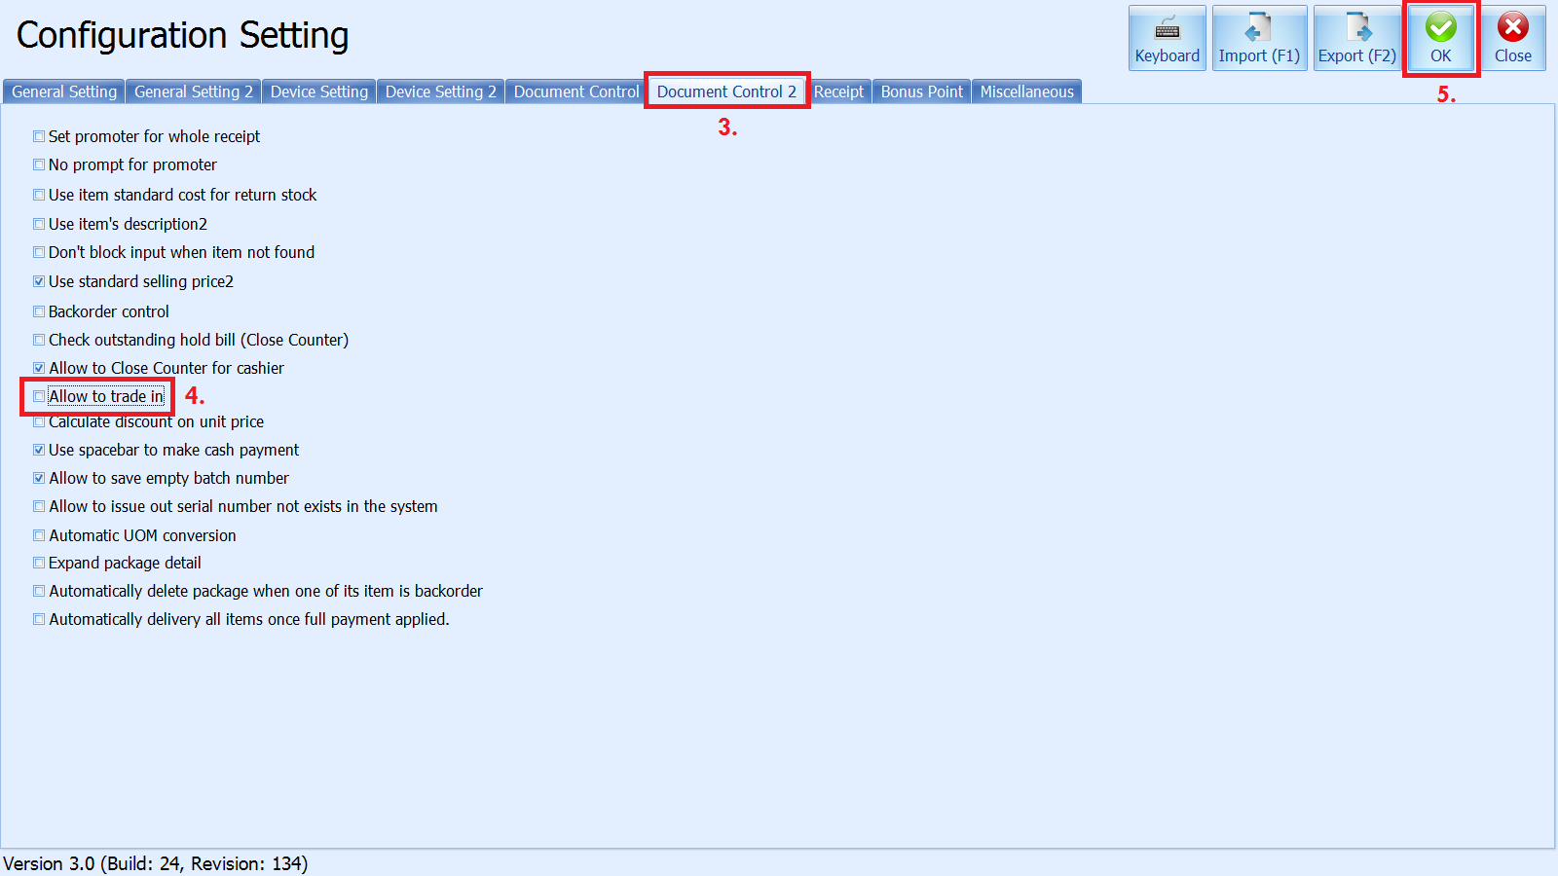Enable the Allow to trade in checkbox
Screen dimensions: 1558x876
[39, 396]
